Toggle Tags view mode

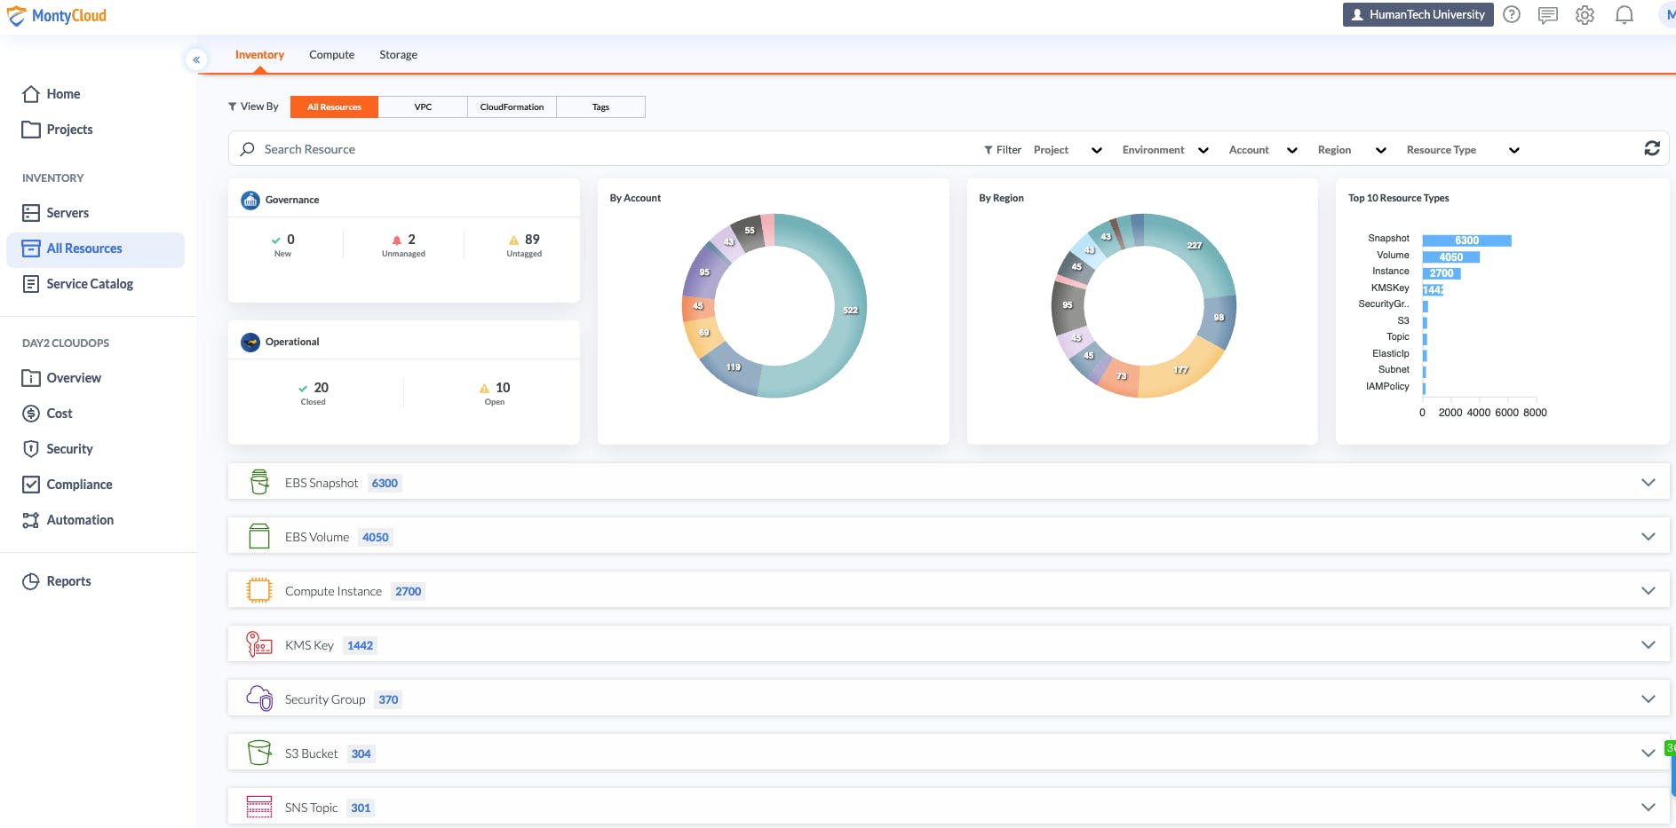click(601, 106)
